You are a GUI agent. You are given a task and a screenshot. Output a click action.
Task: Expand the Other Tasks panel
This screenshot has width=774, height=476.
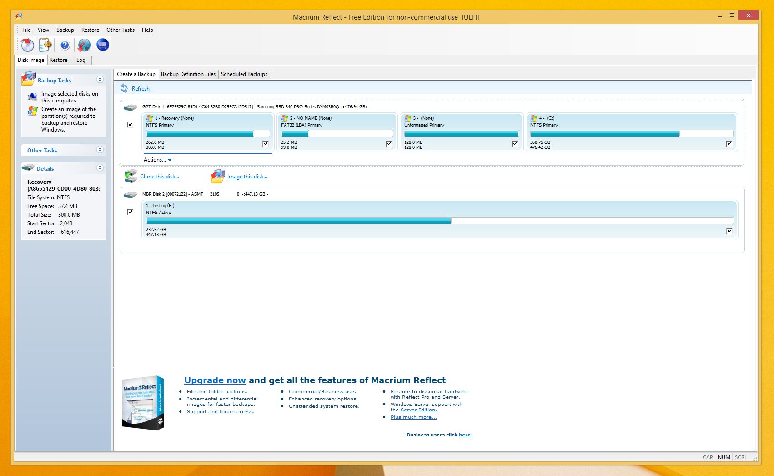pos(100,150)
